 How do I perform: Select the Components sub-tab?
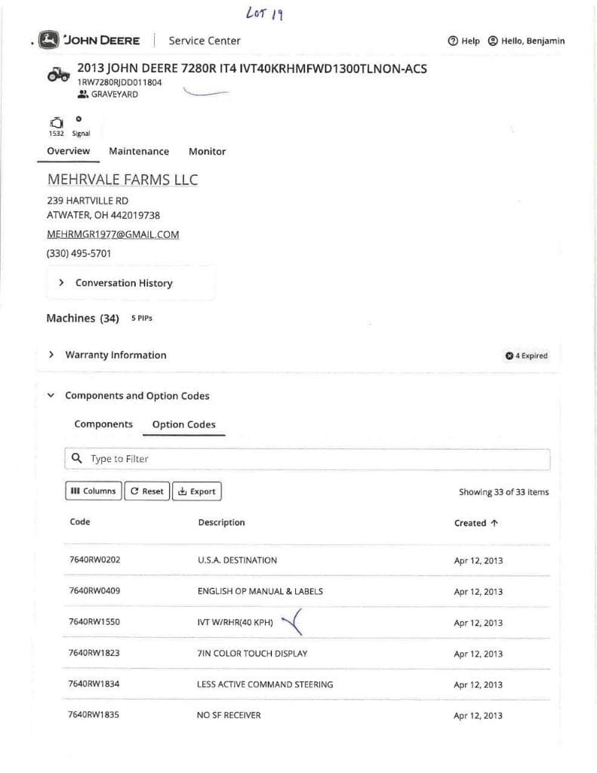[x=103, y=424]
